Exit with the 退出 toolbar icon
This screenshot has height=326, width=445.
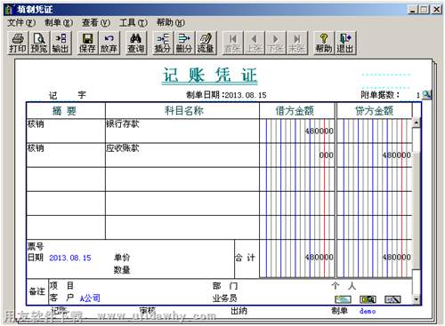tap(345, 43)
